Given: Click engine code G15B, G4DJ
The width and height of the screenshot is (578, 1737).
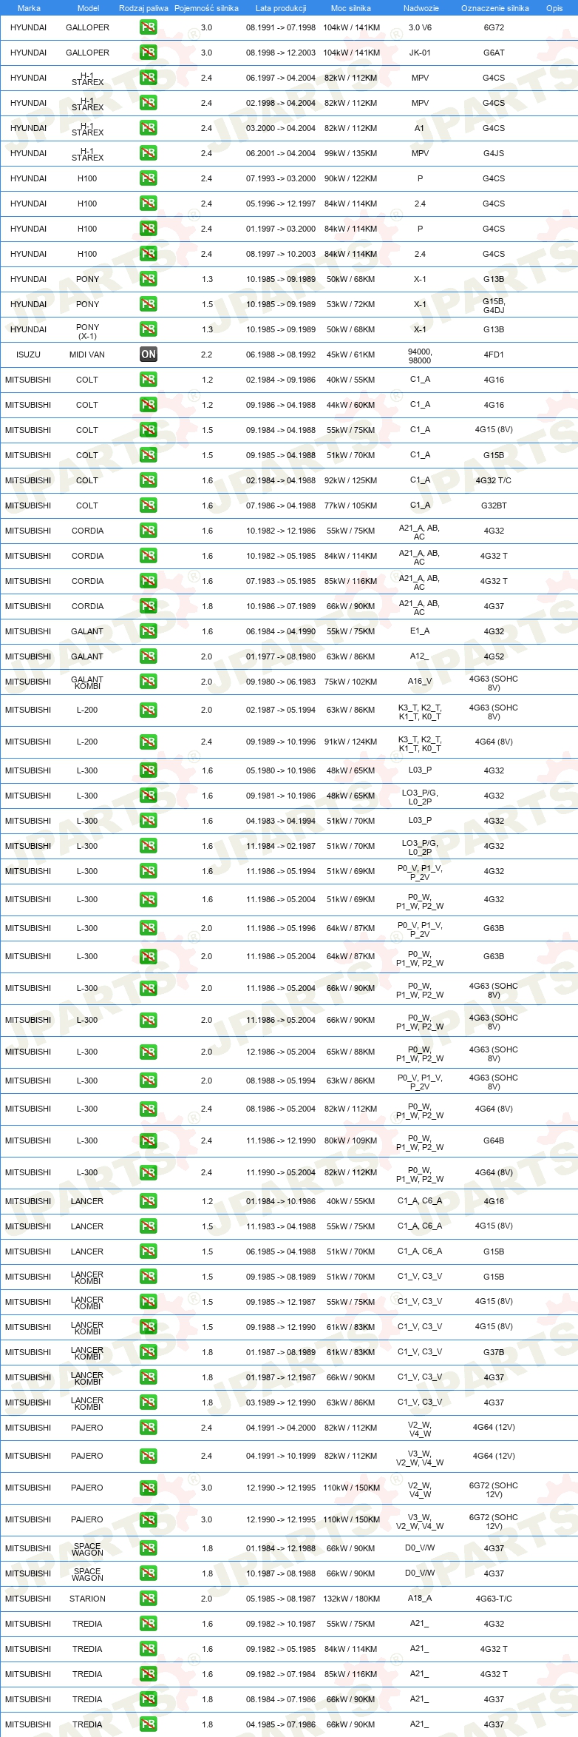Looking at the screenshot, I should (x=494, y=306).
